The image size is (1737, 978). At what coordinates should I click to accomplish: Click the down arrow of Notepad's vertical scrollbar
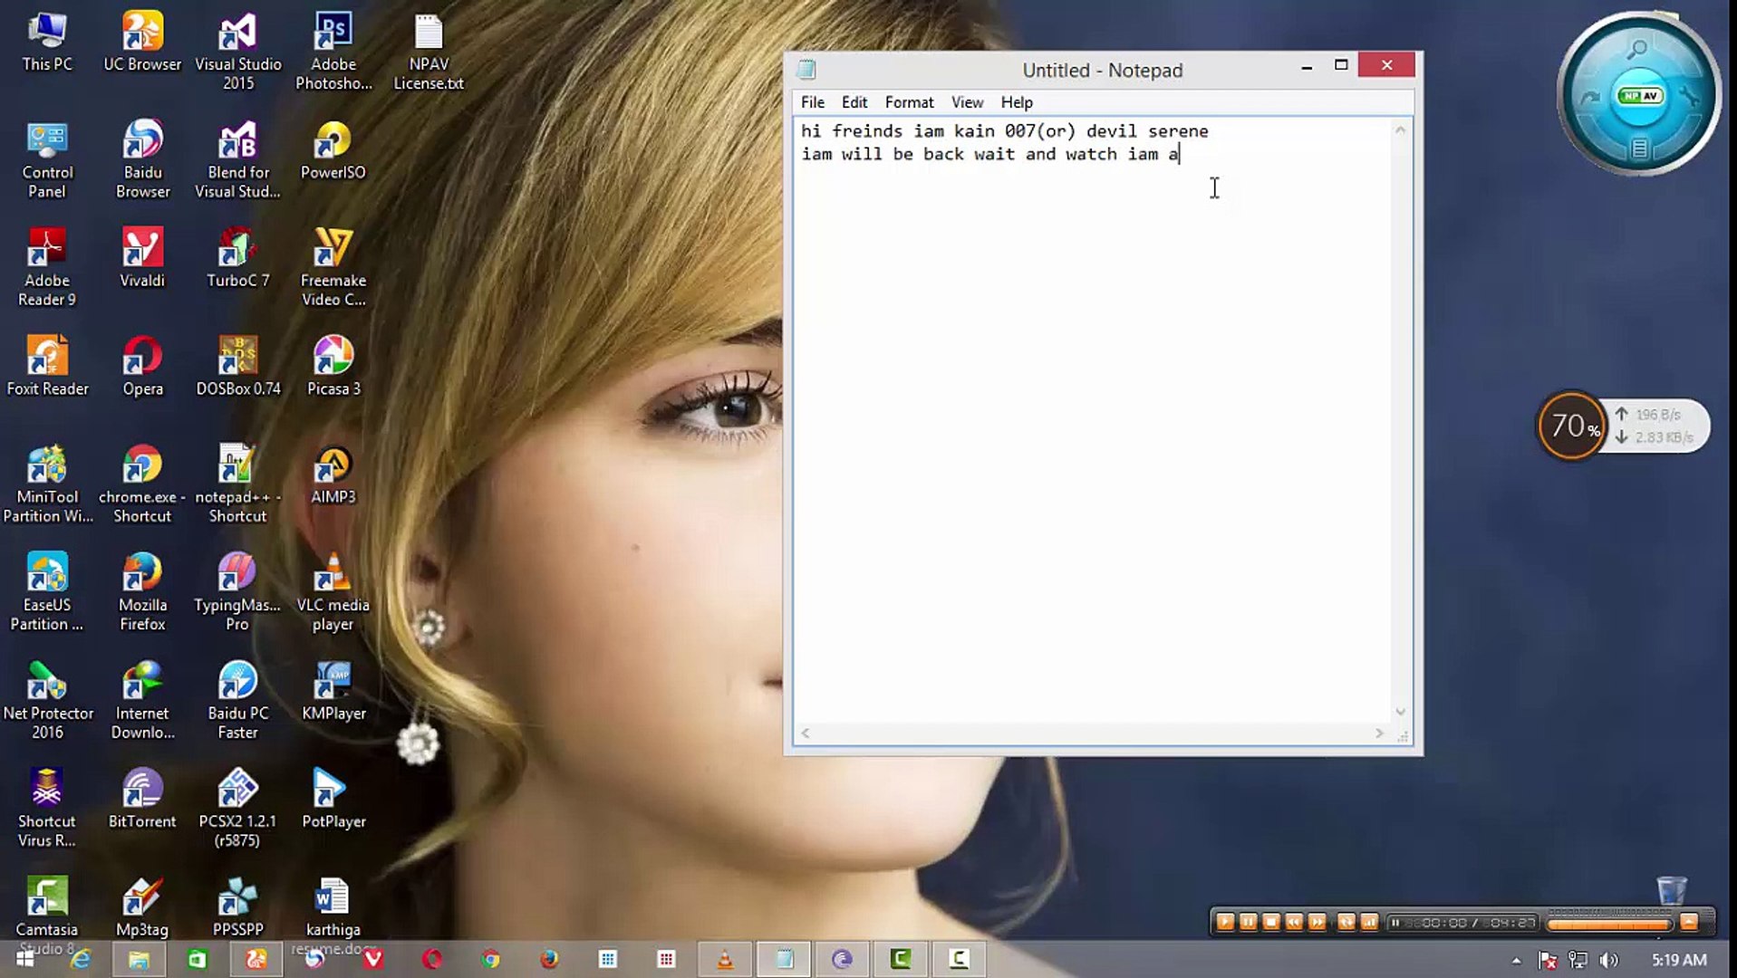1400,713
